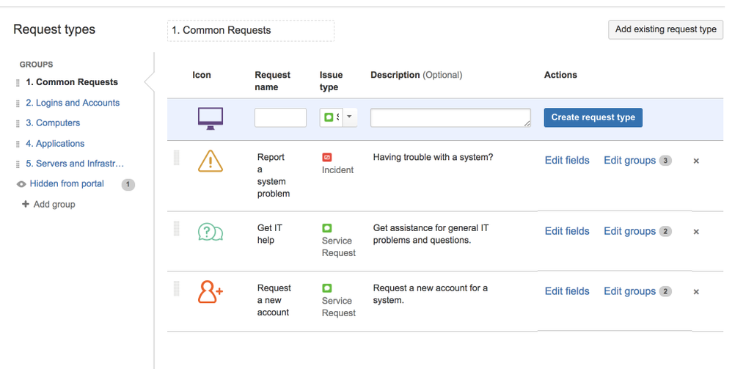
Task: Edit groups for Get IT help
Action: pyautogui.click(x=629, y=232)
